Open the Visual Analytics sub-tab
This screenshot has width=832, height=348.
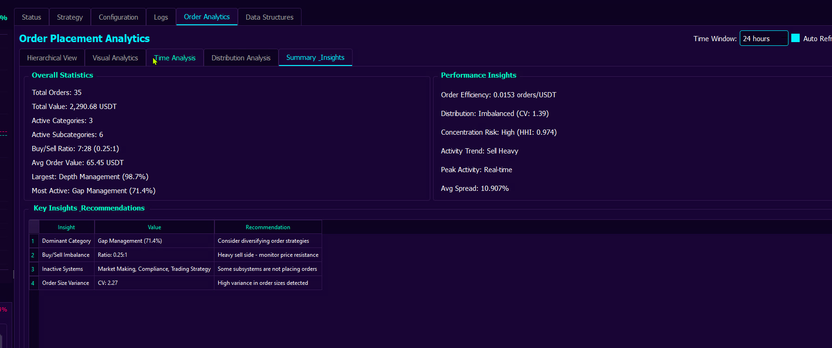[115, 58]
